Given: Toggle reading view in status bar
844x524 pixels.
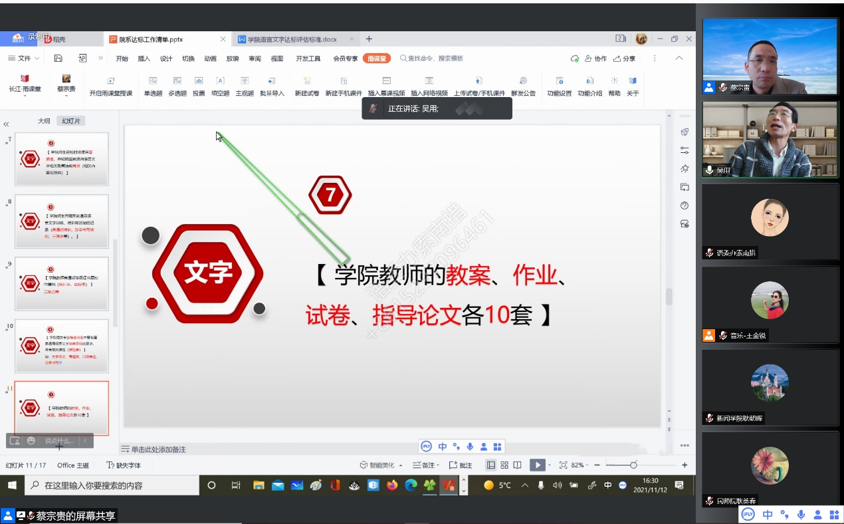Looking at the screenshot, I should pyautogui.click(x=518, y=465).
